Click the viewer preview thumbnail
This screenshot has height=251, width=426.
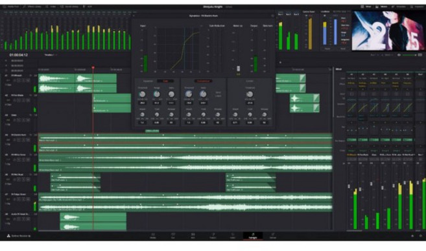[389, 30]
